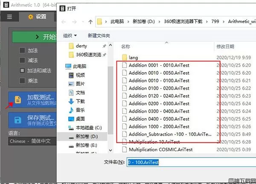
Task: Click the 2020/10/25 8:49 date cell
Action: (234, 134)
